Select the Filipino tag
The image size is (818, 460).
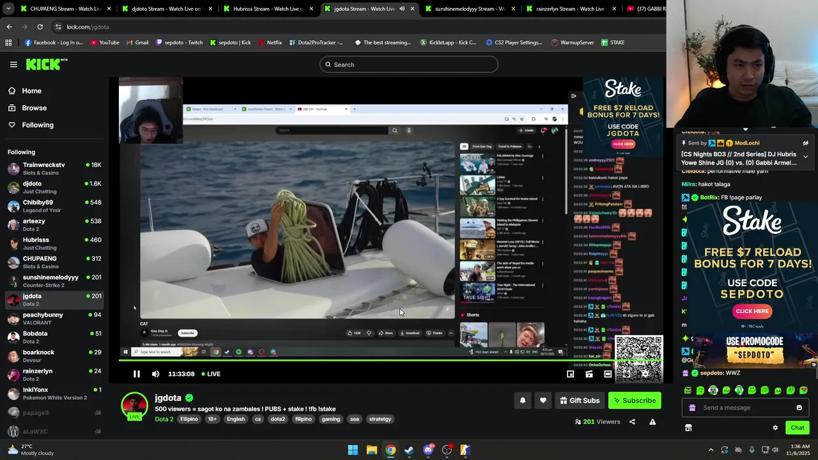click(189, 419)
